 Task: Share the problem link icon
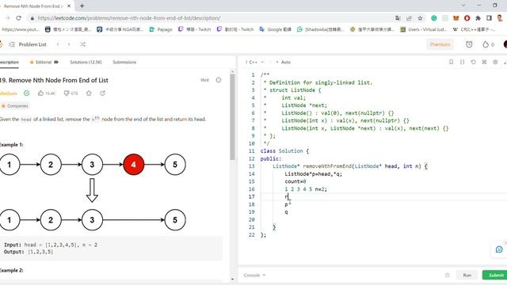coord(102,93)
